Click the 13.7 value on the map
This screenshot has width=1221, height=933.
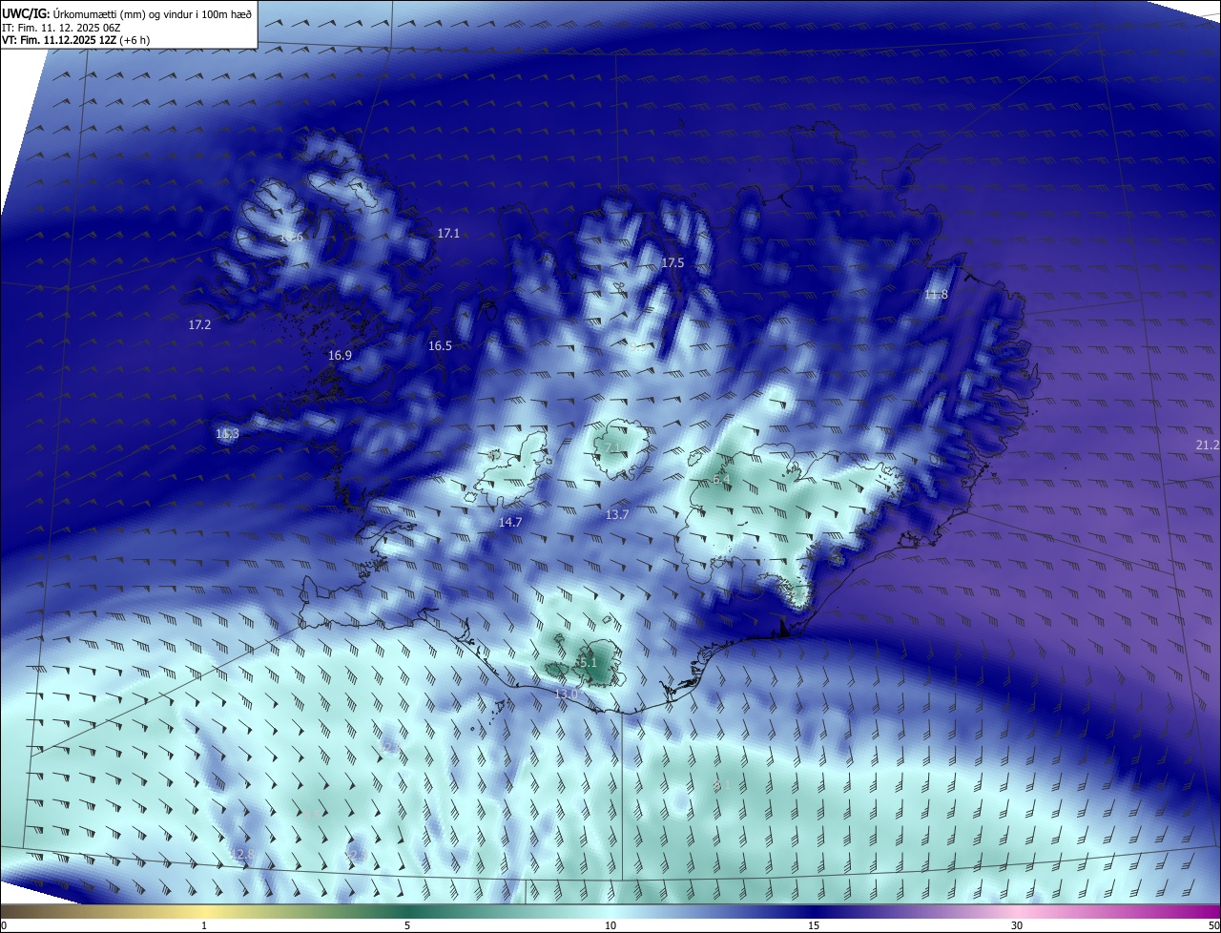pos(617,514)
